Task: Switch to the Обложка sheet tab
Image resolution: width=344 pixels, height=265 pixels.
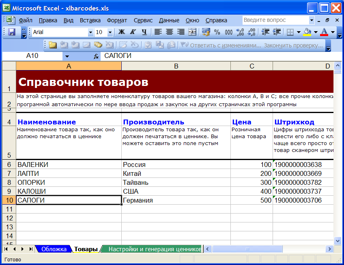Action: 54,249
